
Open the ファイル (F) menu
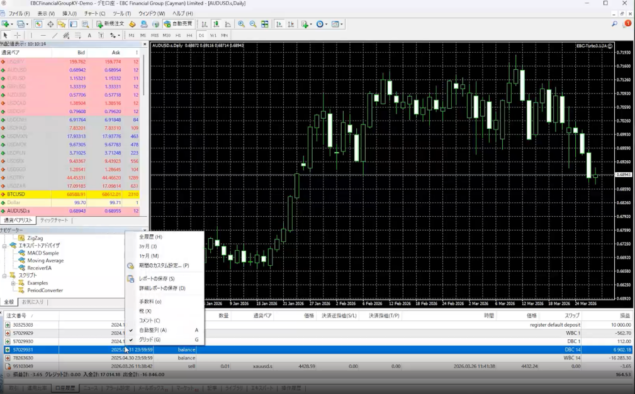(x=19, y=13)
